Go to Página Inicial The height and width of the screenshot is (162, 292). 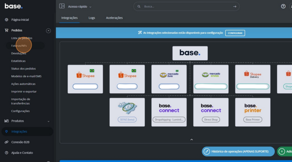click(20, 20)
